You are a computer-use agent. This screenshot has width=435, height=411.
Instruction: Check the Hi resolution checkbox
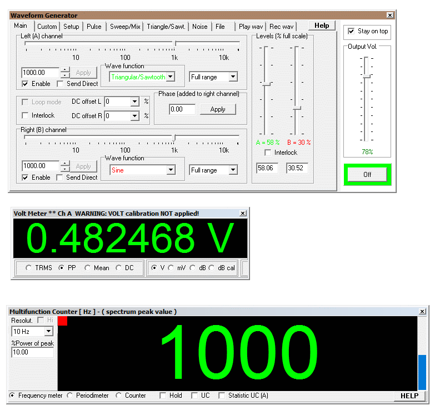[41, 320]
